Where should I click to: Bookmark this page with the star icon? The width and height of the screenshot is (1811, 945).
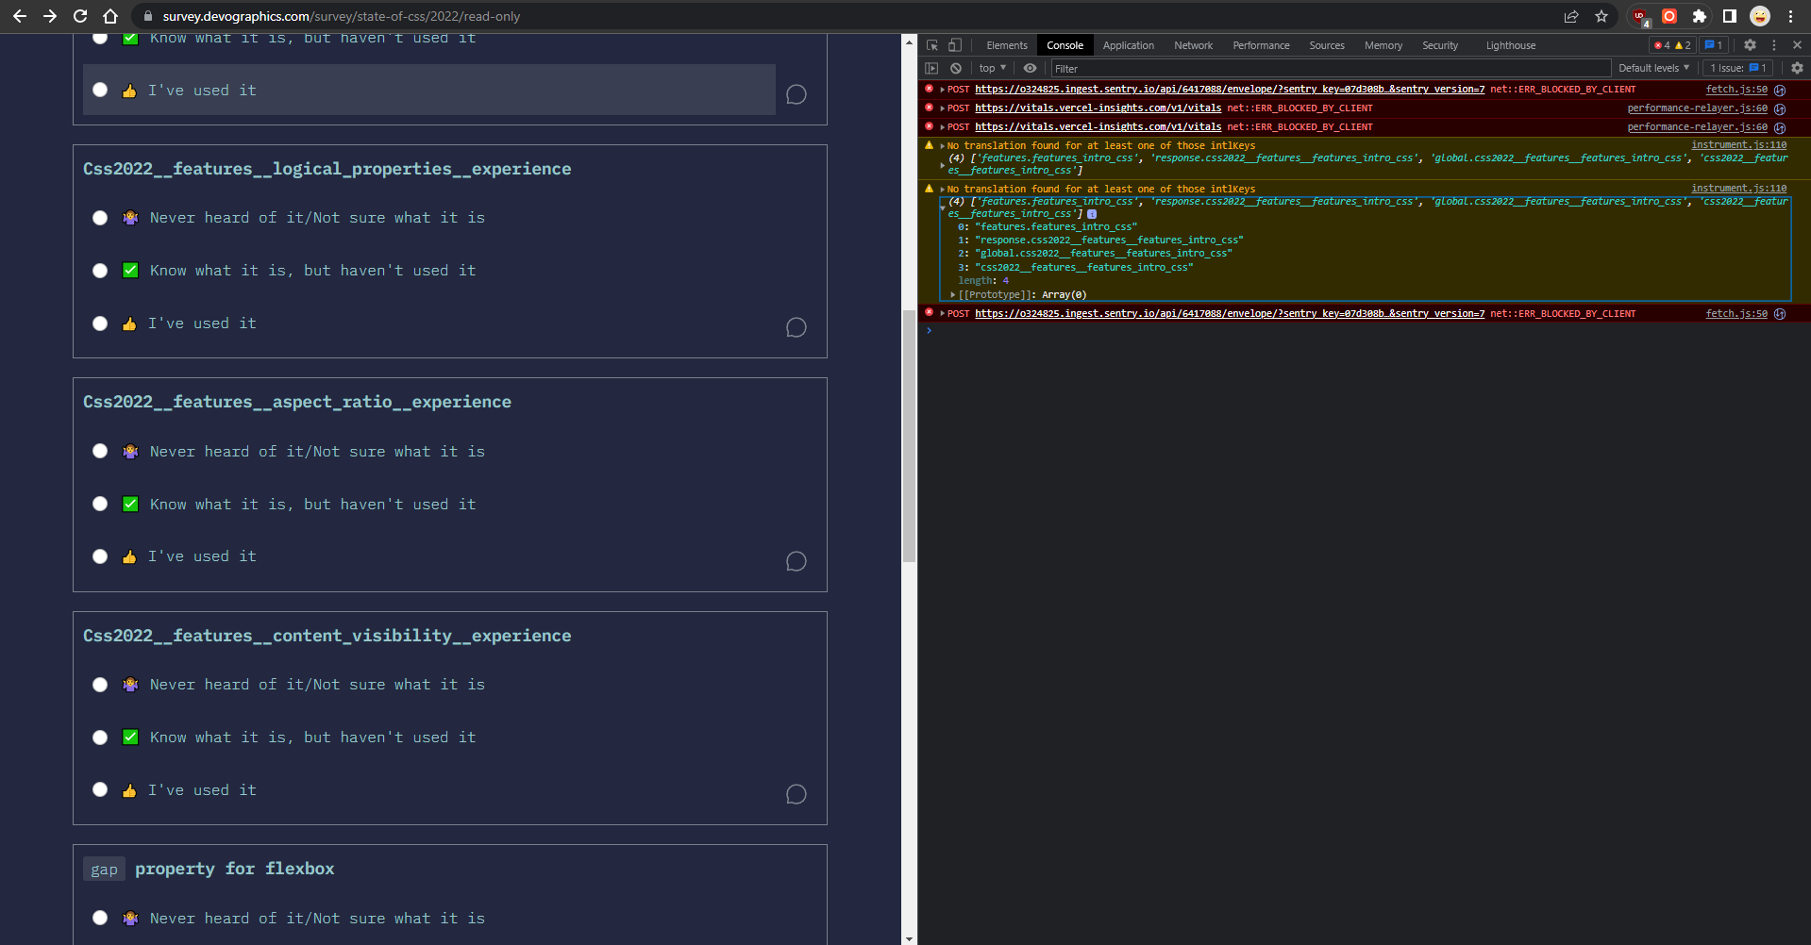[x=1601, y=16]
